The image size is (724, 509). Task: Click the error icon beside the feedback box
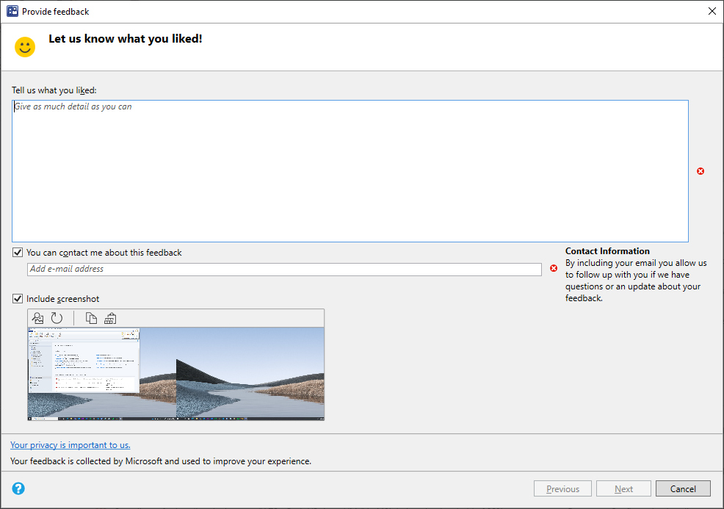[700, 171]
